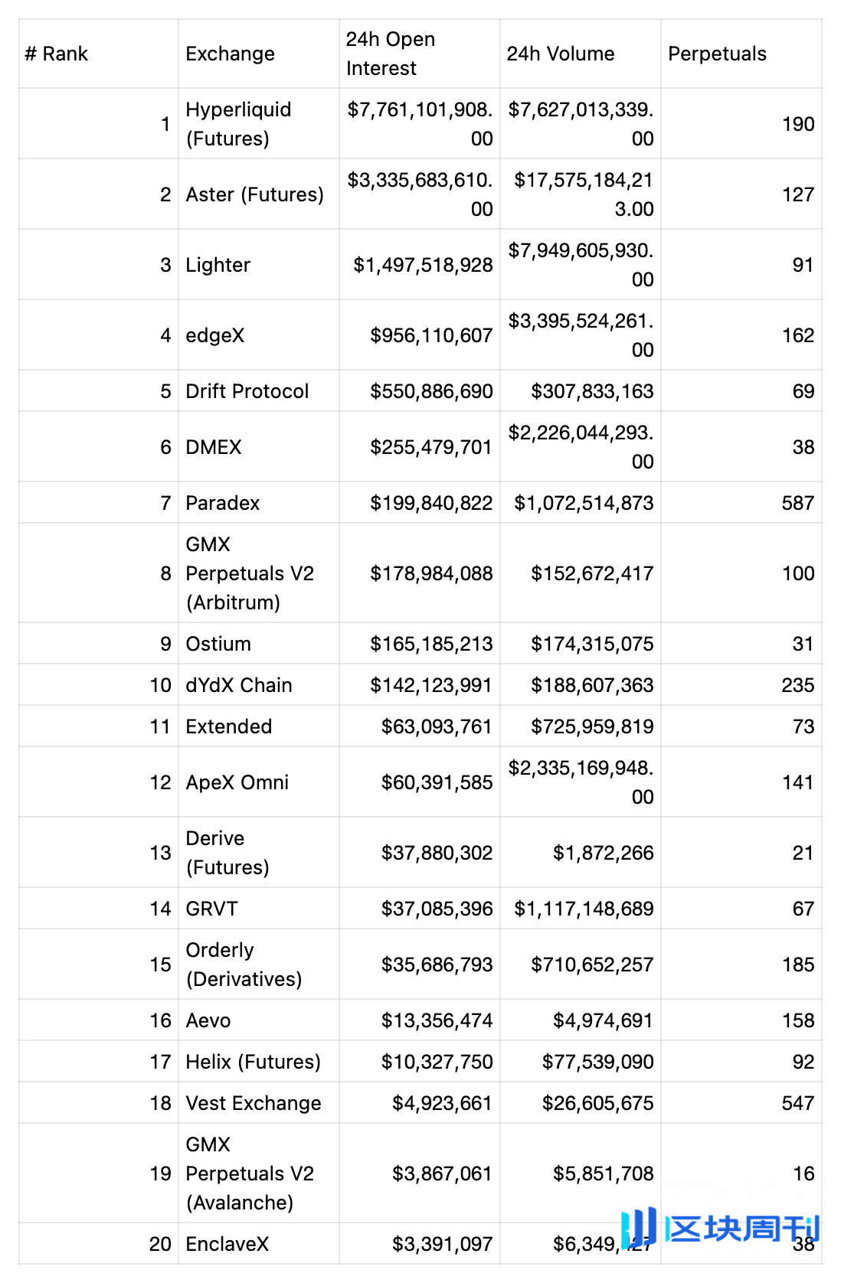Select the 24h Volume column header
The image size is (841, 1283).
[560, 54]
